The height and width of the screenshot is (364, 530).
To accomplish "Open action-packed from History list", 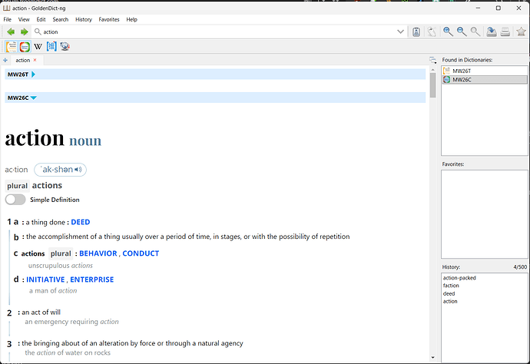I will pos(459,278).
